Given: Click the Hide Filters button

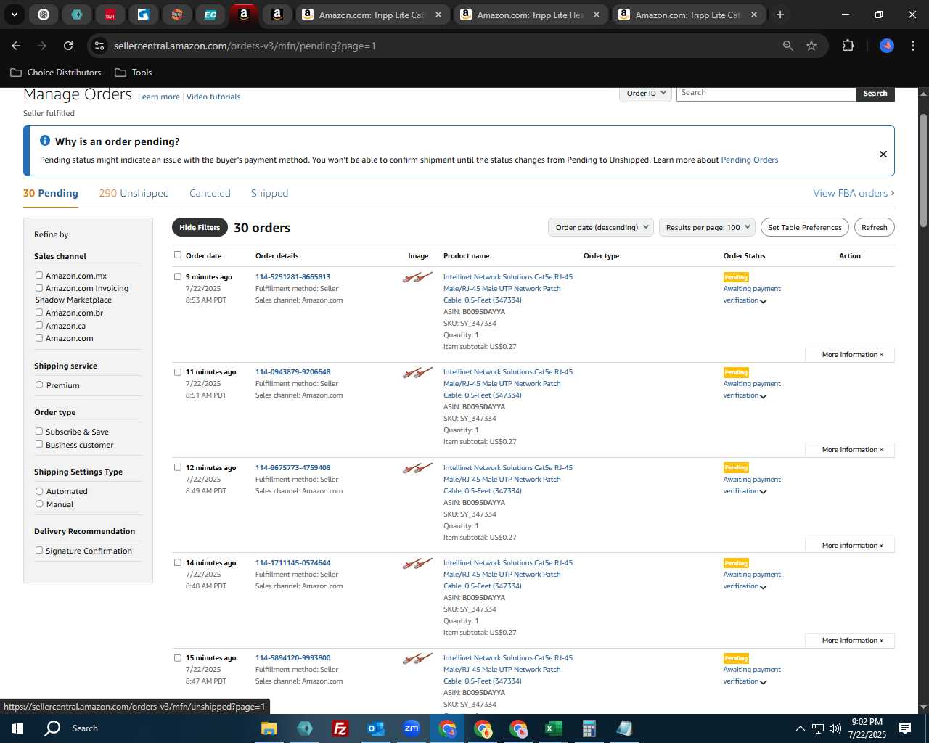Looking at the screenshot, I should pyautogui.click(x=200, y=227).
